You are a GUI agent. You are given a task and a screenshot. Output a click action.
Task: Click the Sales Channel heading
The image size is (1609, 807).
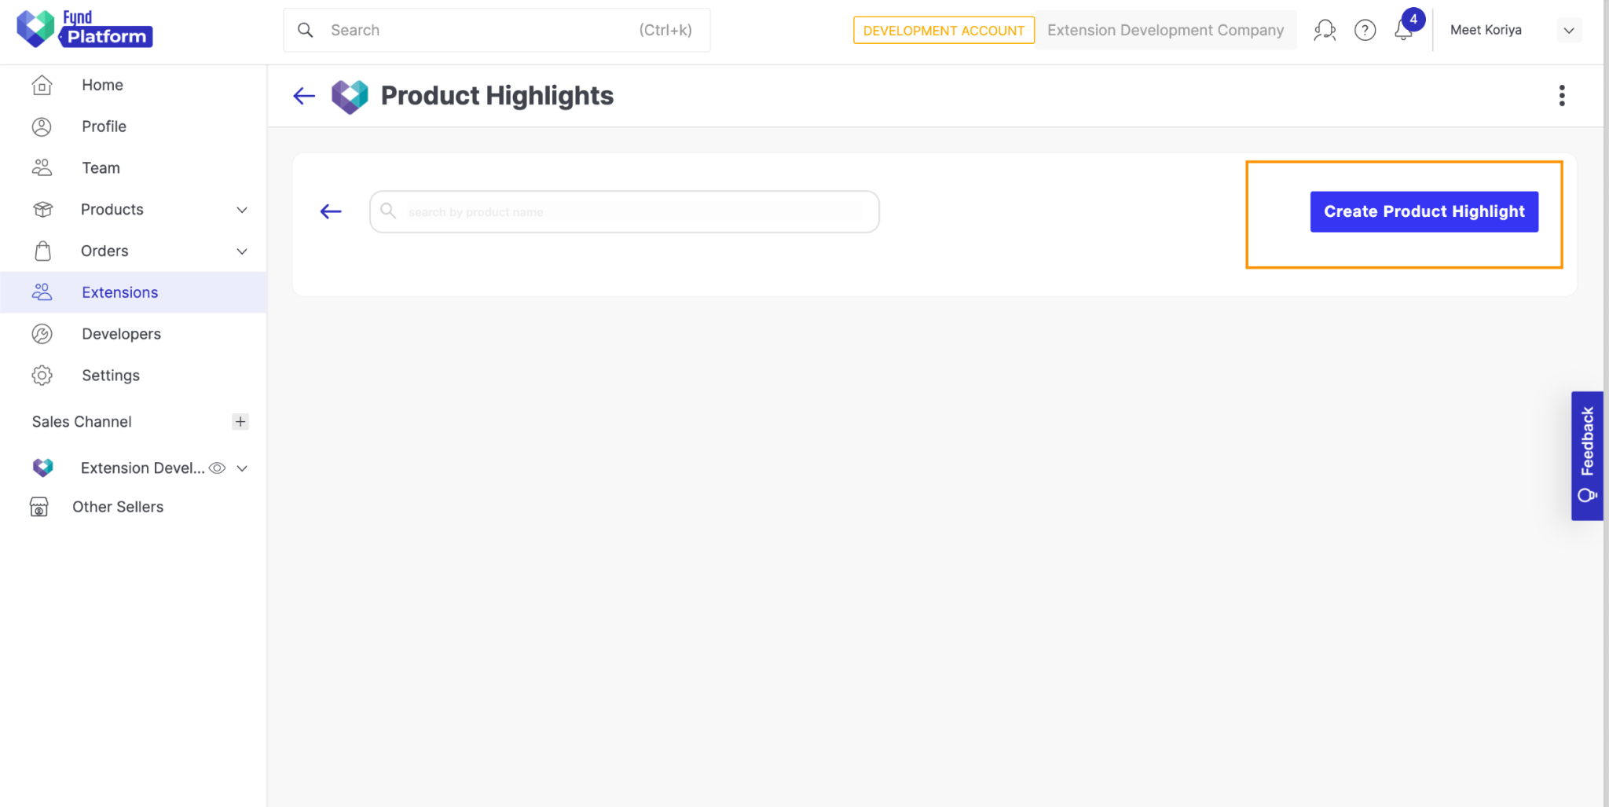[x=82, y=422]
